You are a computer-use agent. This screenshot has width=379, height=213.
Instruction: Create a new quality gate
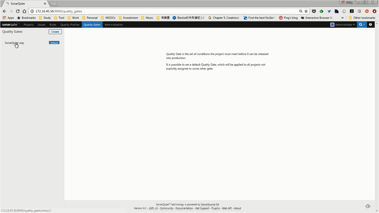point(55,32)
